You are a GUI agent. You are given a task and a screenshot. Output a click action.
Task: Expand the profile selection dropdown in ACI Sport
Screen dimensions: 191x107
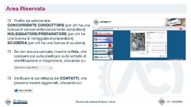click(x=118, y=29)
